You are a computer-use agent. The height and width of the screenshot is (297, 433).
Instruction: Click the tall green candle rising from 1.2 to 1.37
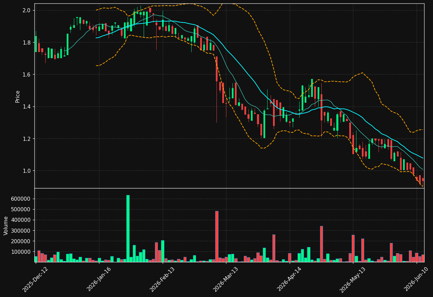[x=264, y=124]
